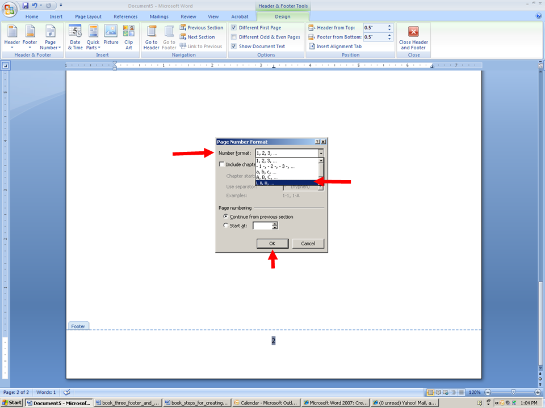Open the View tab
The image size is (545, 408).
[x=213, y=16]
